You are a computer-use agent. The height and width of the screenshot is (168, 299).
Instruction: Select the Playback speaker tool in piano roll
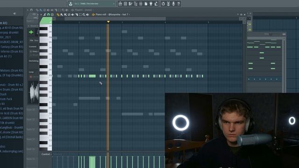[88, 14]
